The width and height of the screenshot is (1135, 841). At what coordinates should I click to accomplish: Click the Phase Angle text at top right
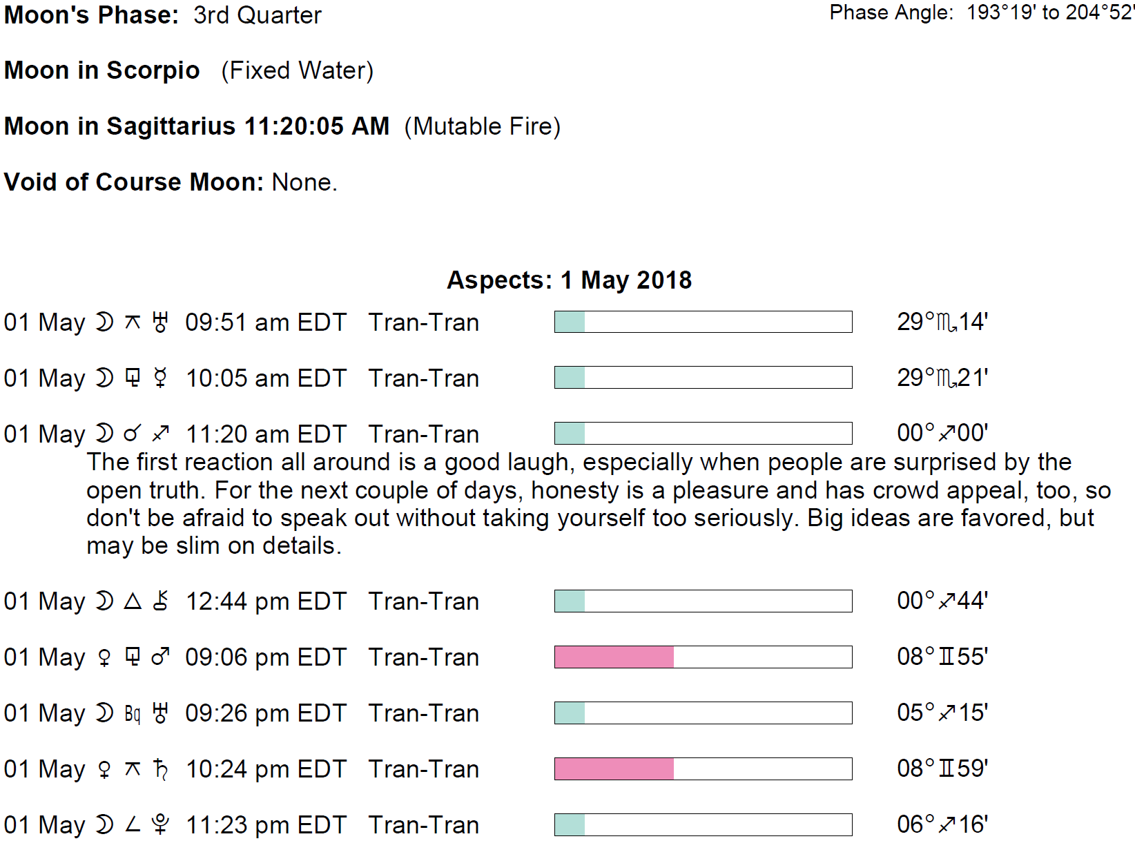[x=980, y=12]
